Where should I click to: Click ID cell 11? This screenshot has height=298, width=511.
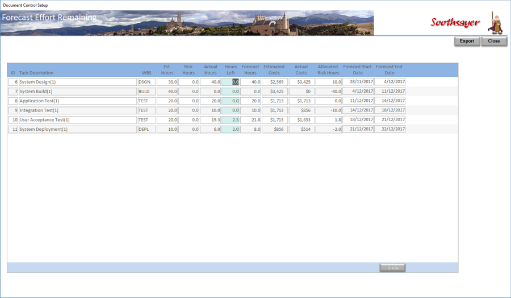(x=13, y=129)
